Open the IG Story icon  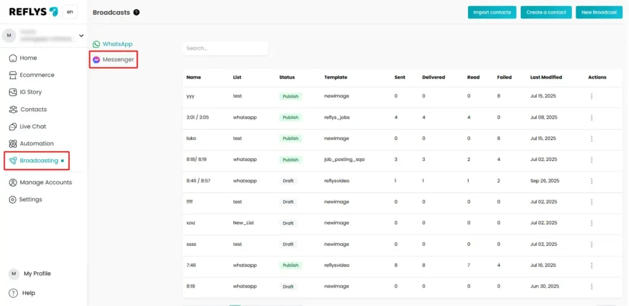pos(13,92)
